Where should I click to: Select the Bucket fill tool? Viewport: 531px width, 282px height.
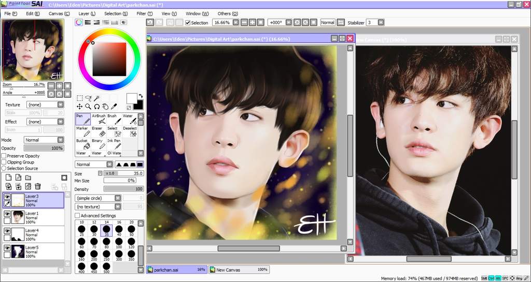(82, 144)
